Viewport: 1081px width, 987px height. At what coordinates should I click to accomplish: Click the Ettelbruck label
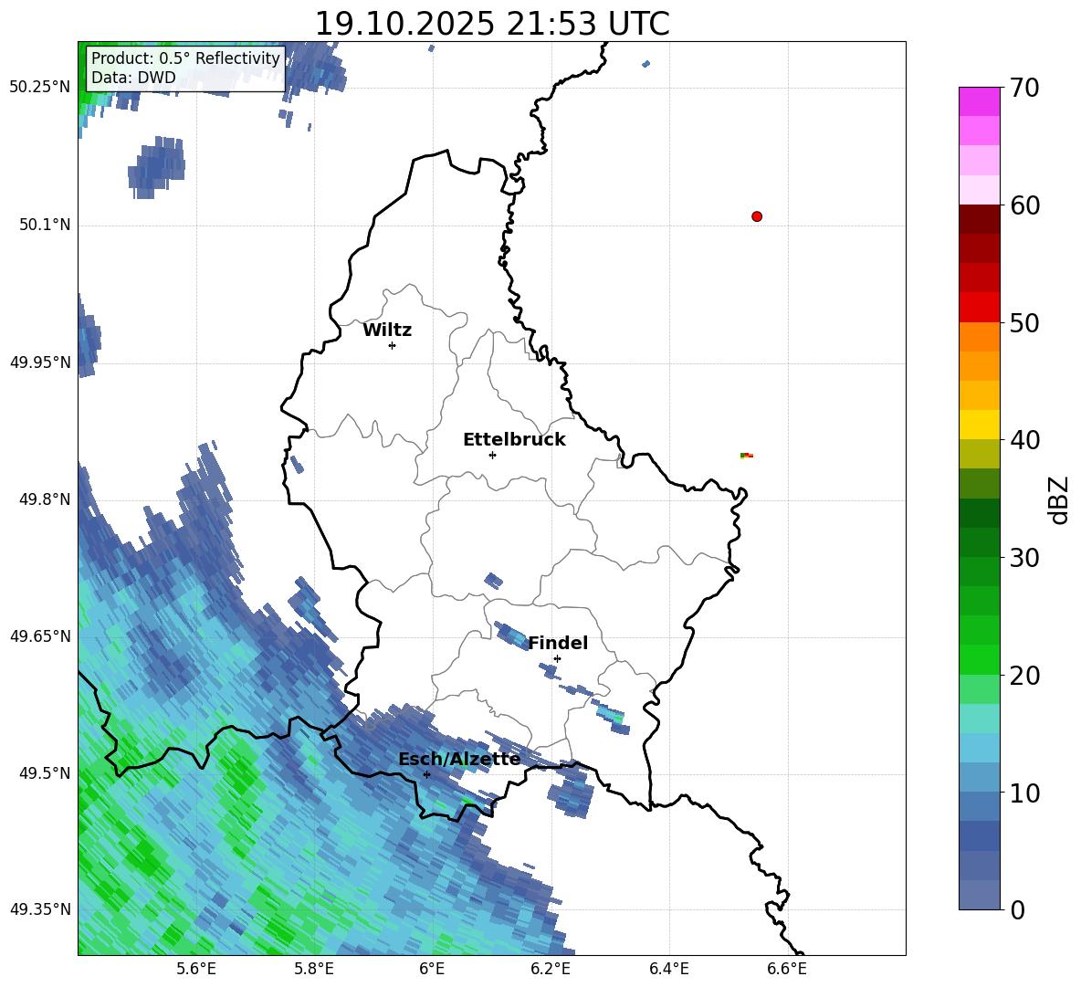[x=514, y=440]
